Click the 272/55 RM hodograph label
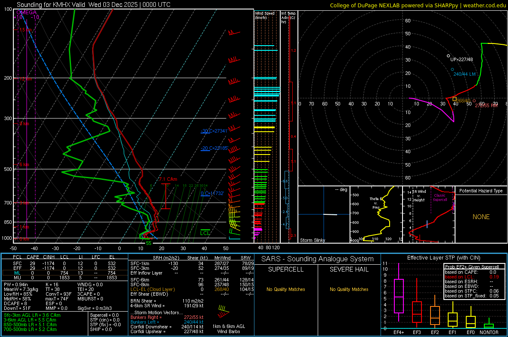The width and height of the screenshot is (508, 337). [486, 105]
